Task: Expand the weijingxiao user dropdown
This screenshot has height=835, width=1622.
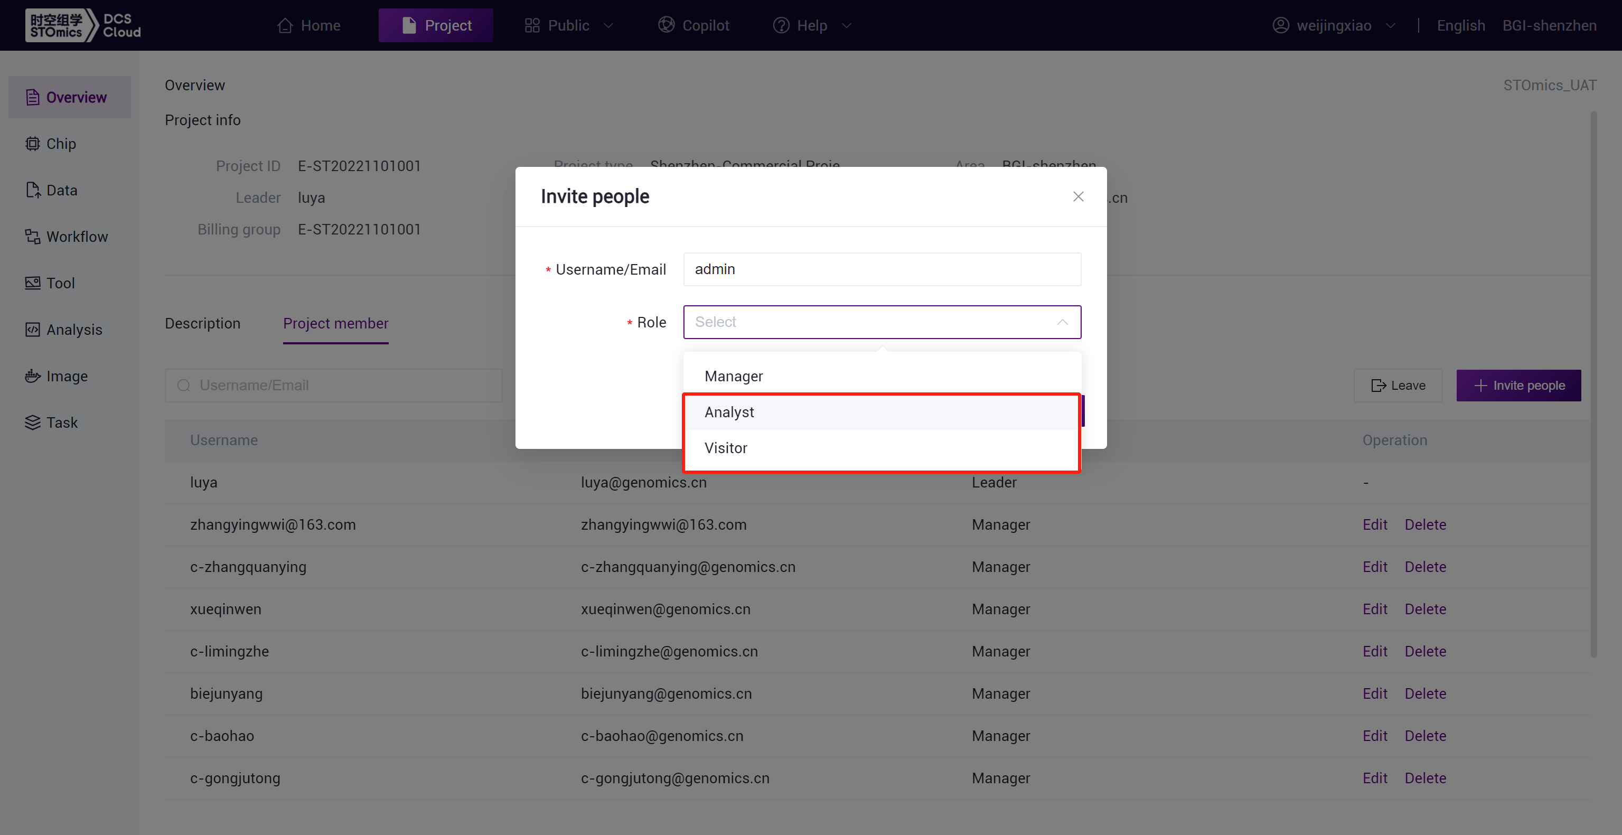Action: pos(1391,25)
